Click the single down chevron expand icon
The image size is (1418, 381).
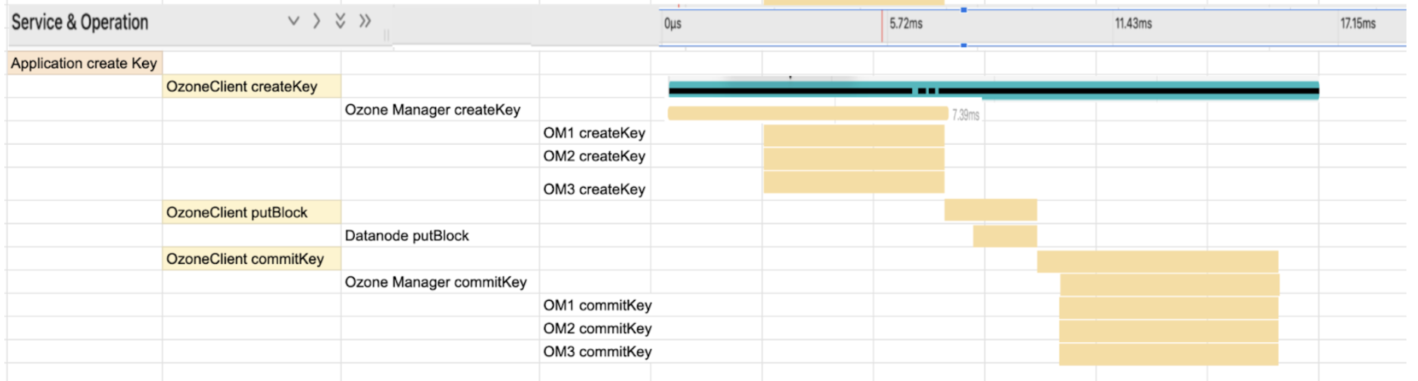[x=294, y=21]
